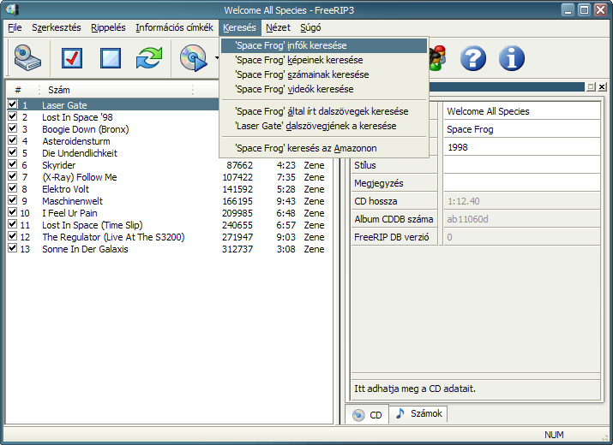
Task: Uncheck track 1 Laser Gate checkbox
Action: [13, 104]
